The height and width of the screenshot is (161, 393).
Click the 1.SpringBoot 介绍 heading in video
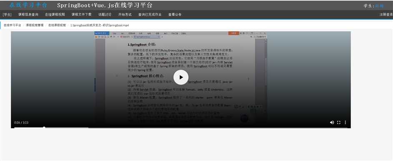pyautogui.click(x=142, y=45)
